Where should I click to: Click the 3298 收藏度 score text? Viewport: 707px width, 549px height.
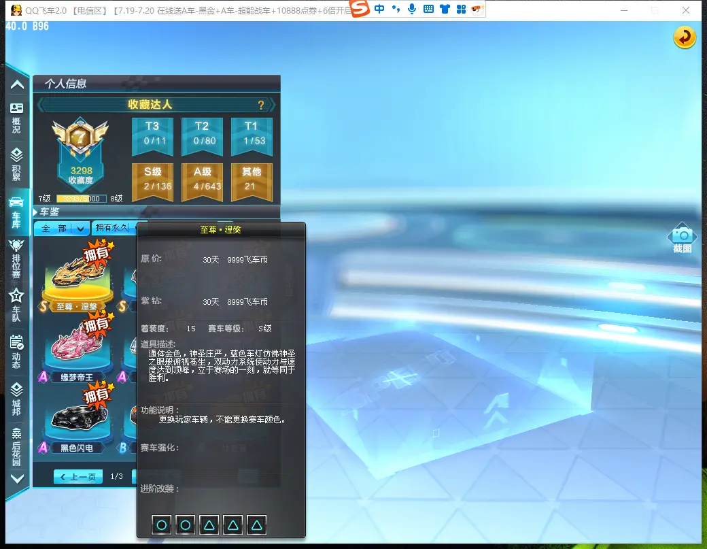pyautogui.click(x=81, y=175)
